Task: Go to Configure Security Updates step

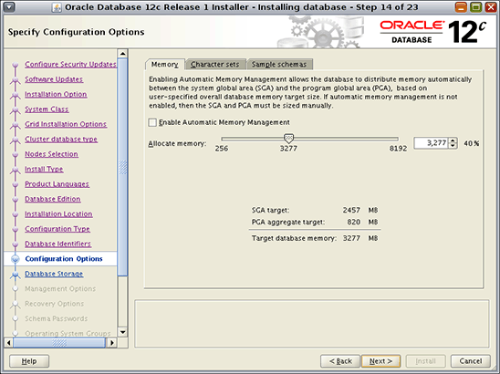Action: coord(70,65)
